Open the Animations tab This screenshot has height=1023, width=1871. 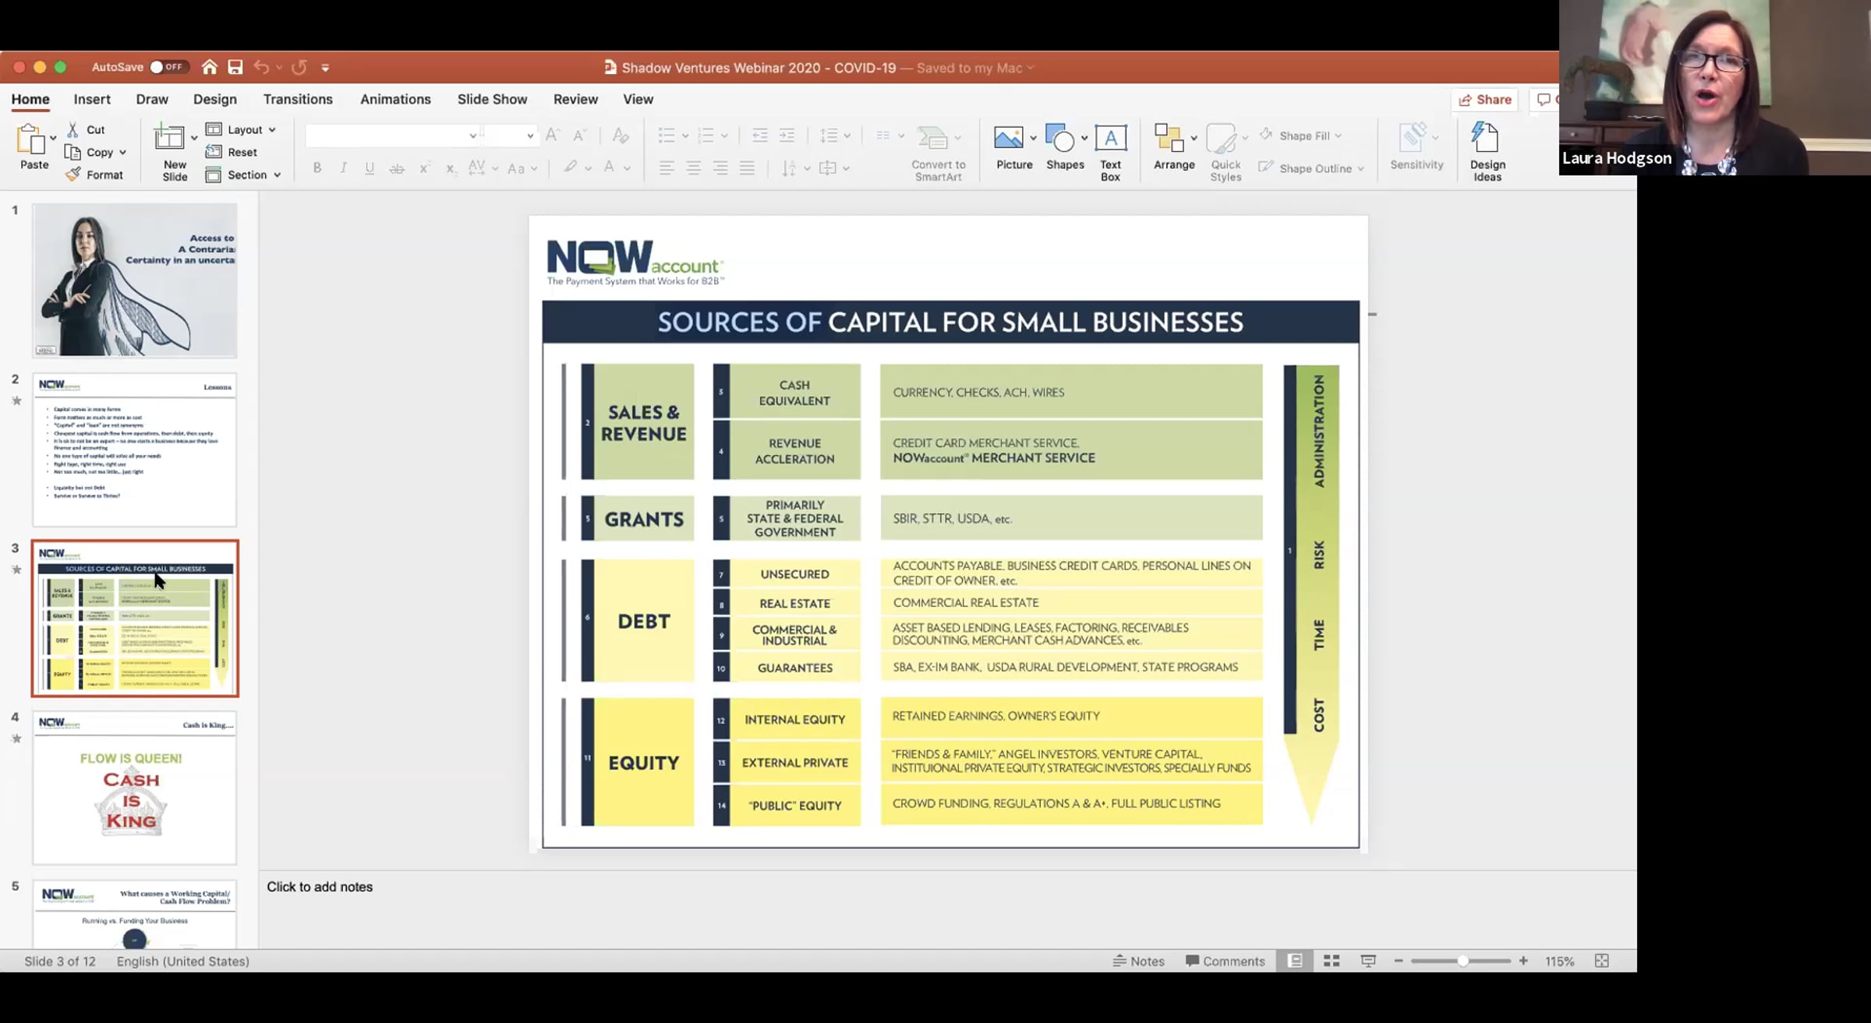395,99
